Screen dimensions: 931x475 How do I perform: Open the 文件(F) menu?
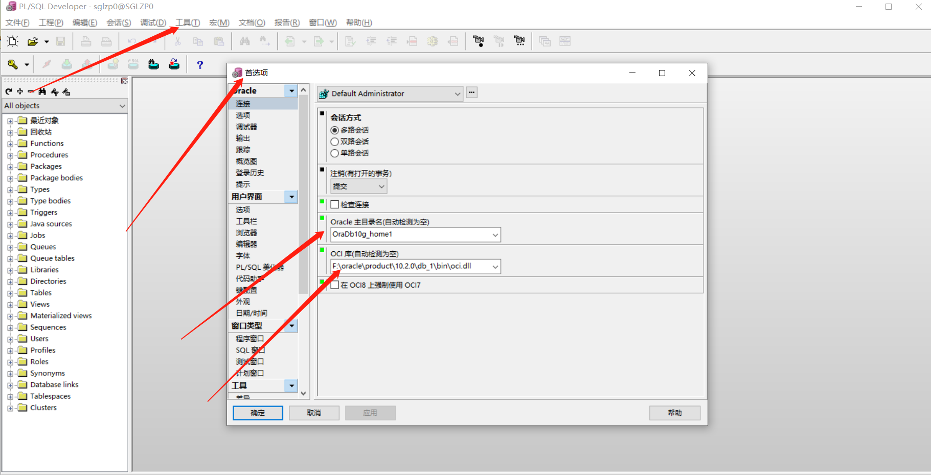pos(17,22)
